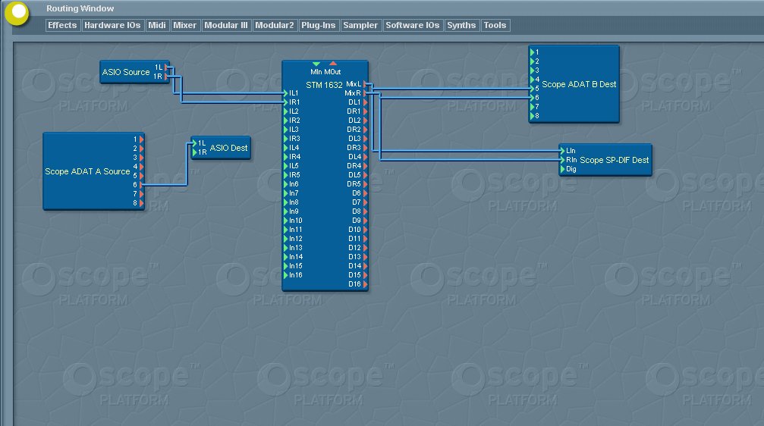
Task: Click the Dig pin on Scope SP-DIF Dest
Action: (562, 169)
